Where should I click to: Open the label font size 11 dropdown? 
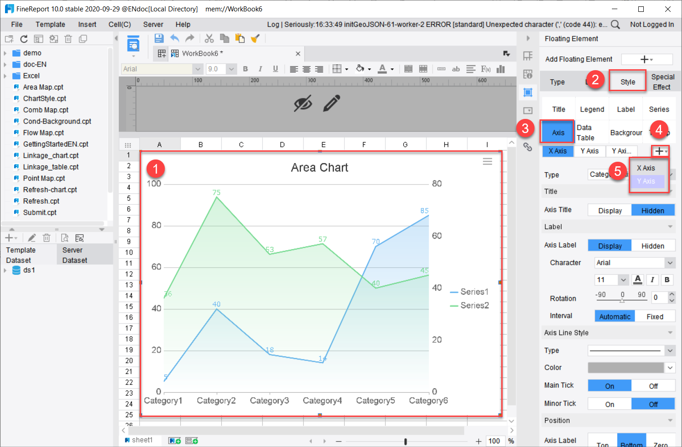[623, 280]
